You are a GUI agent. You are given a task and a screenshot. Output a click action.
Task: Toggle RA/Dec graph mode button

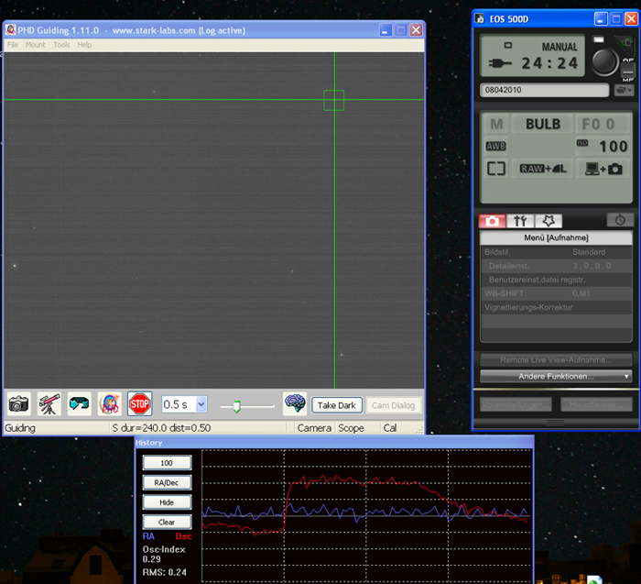pyautogui.click(x=167, y=482)
